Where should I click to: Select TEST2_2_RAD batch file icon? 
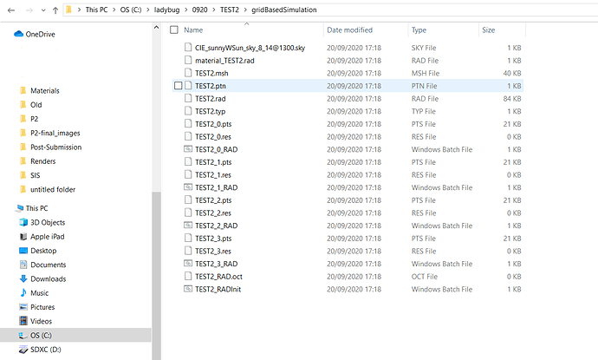[x=188, y=226]
